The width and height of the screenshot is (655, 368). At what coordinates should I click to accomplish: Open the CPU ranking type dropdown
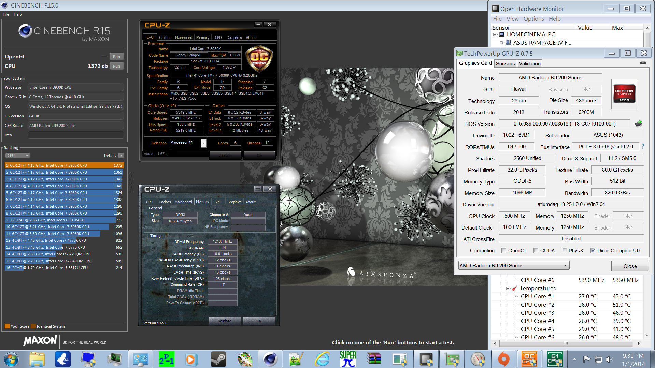click(x=18, y=156)
